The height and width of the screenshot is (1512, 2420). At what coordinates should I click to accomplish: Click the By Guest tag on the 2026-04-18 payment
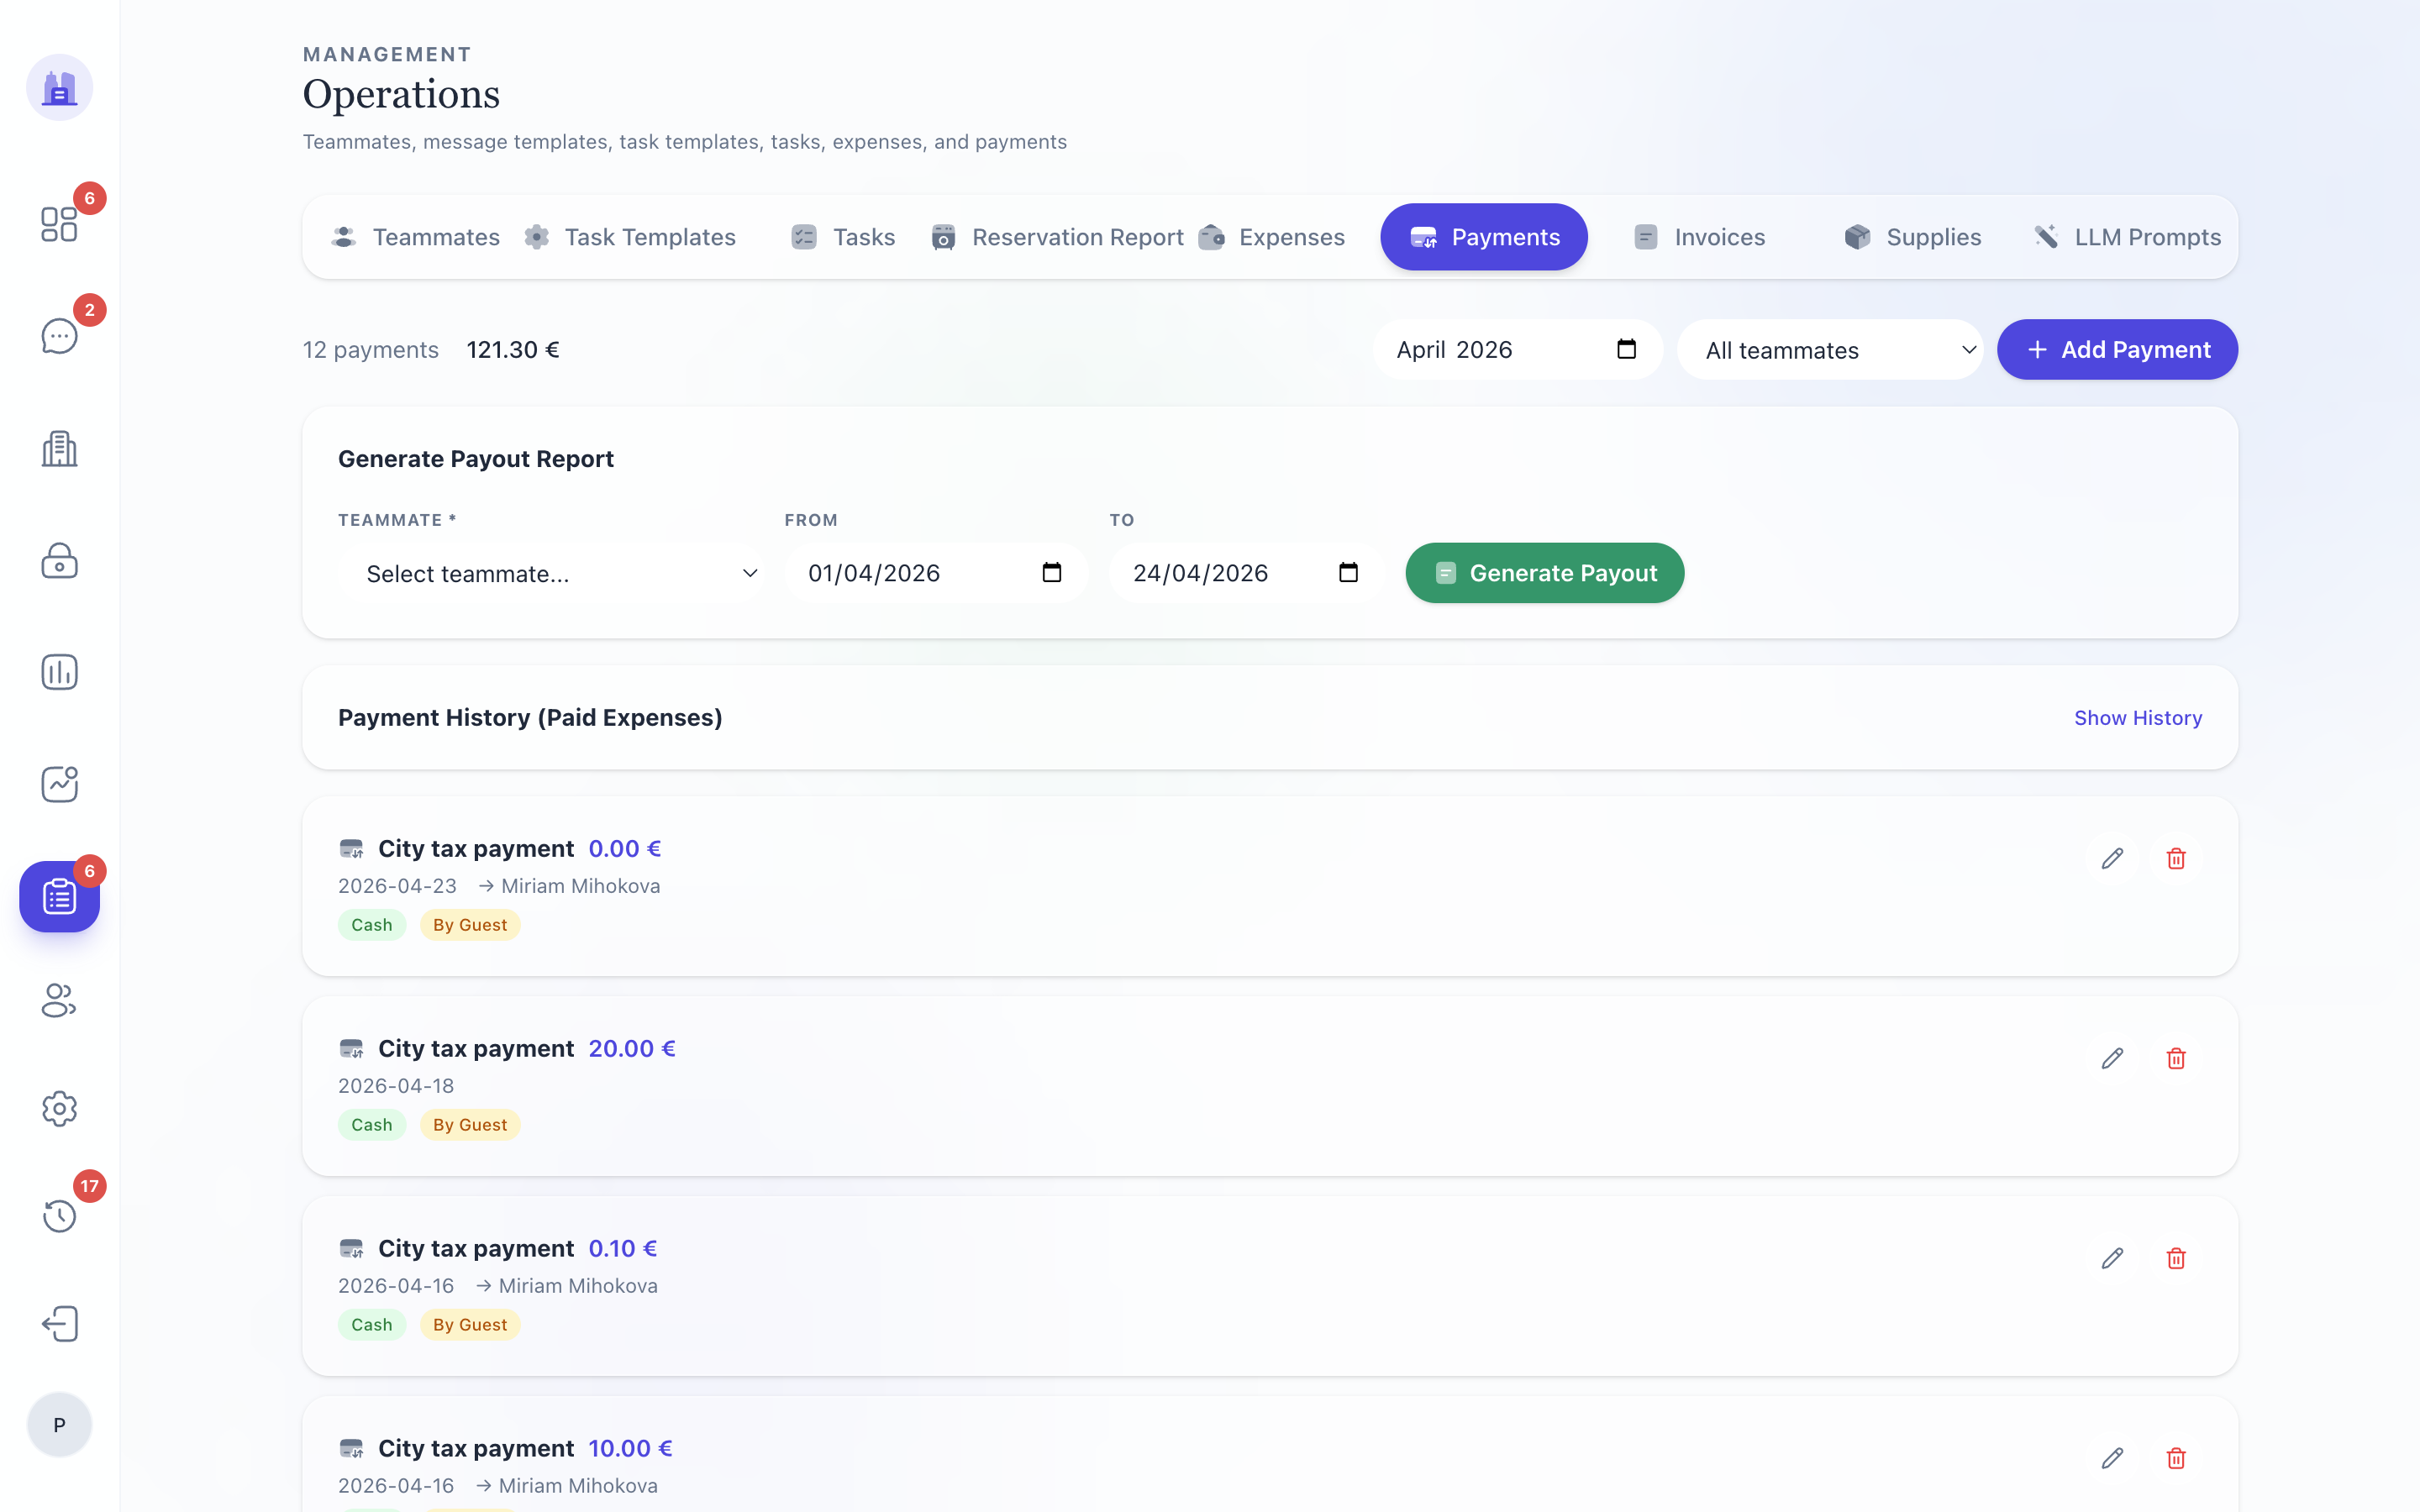(x=470, y=1125)
